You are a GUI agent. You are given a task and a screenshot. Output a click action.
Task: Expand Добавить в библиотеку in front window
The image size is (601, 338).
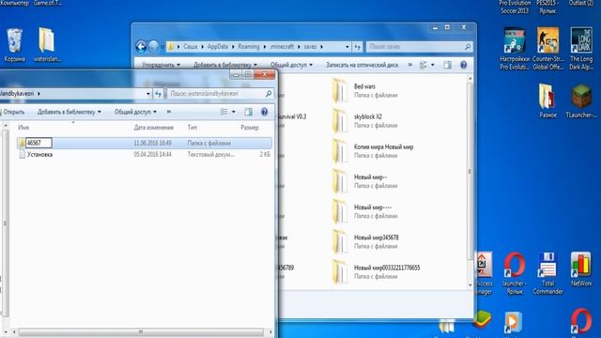(69, 112)
